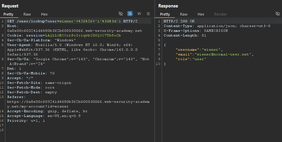Click the User-Agent header line
282x142 pixels.
(x=69, y=45)
